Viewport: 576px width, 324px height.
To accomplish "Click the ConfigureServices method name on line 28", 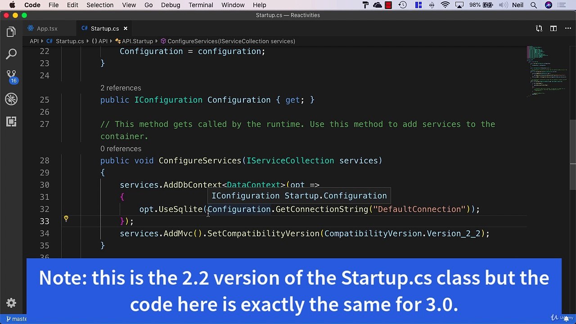I will coord(200,161).
